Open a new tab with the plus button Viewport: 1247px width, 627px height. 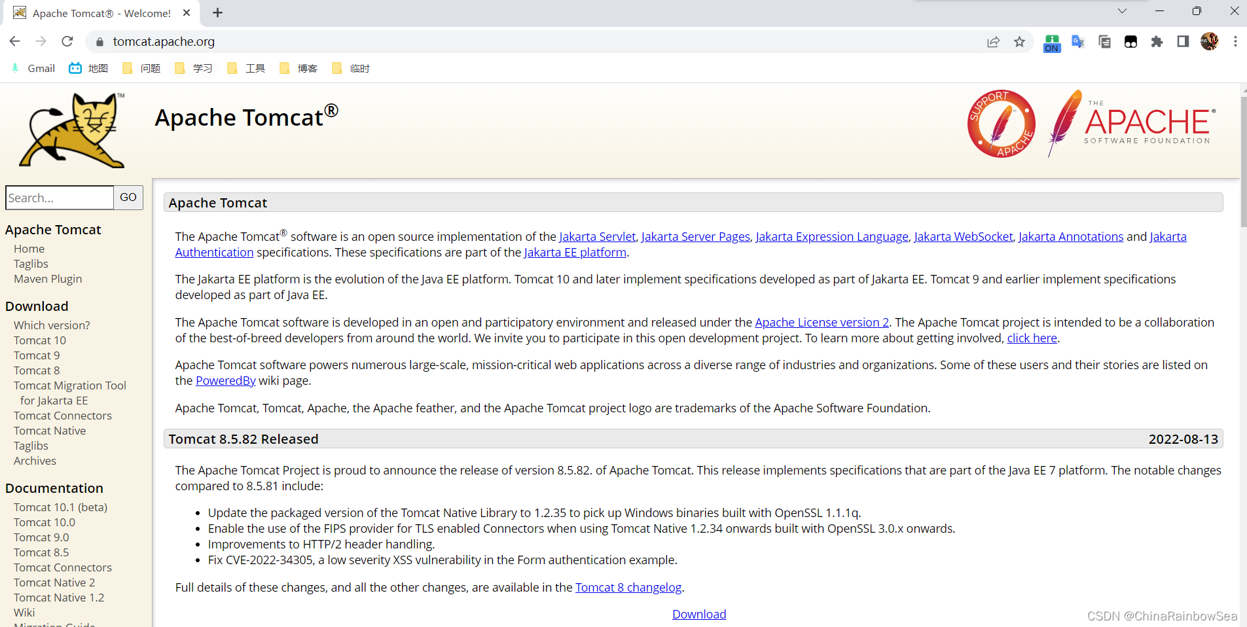point(218,13)
